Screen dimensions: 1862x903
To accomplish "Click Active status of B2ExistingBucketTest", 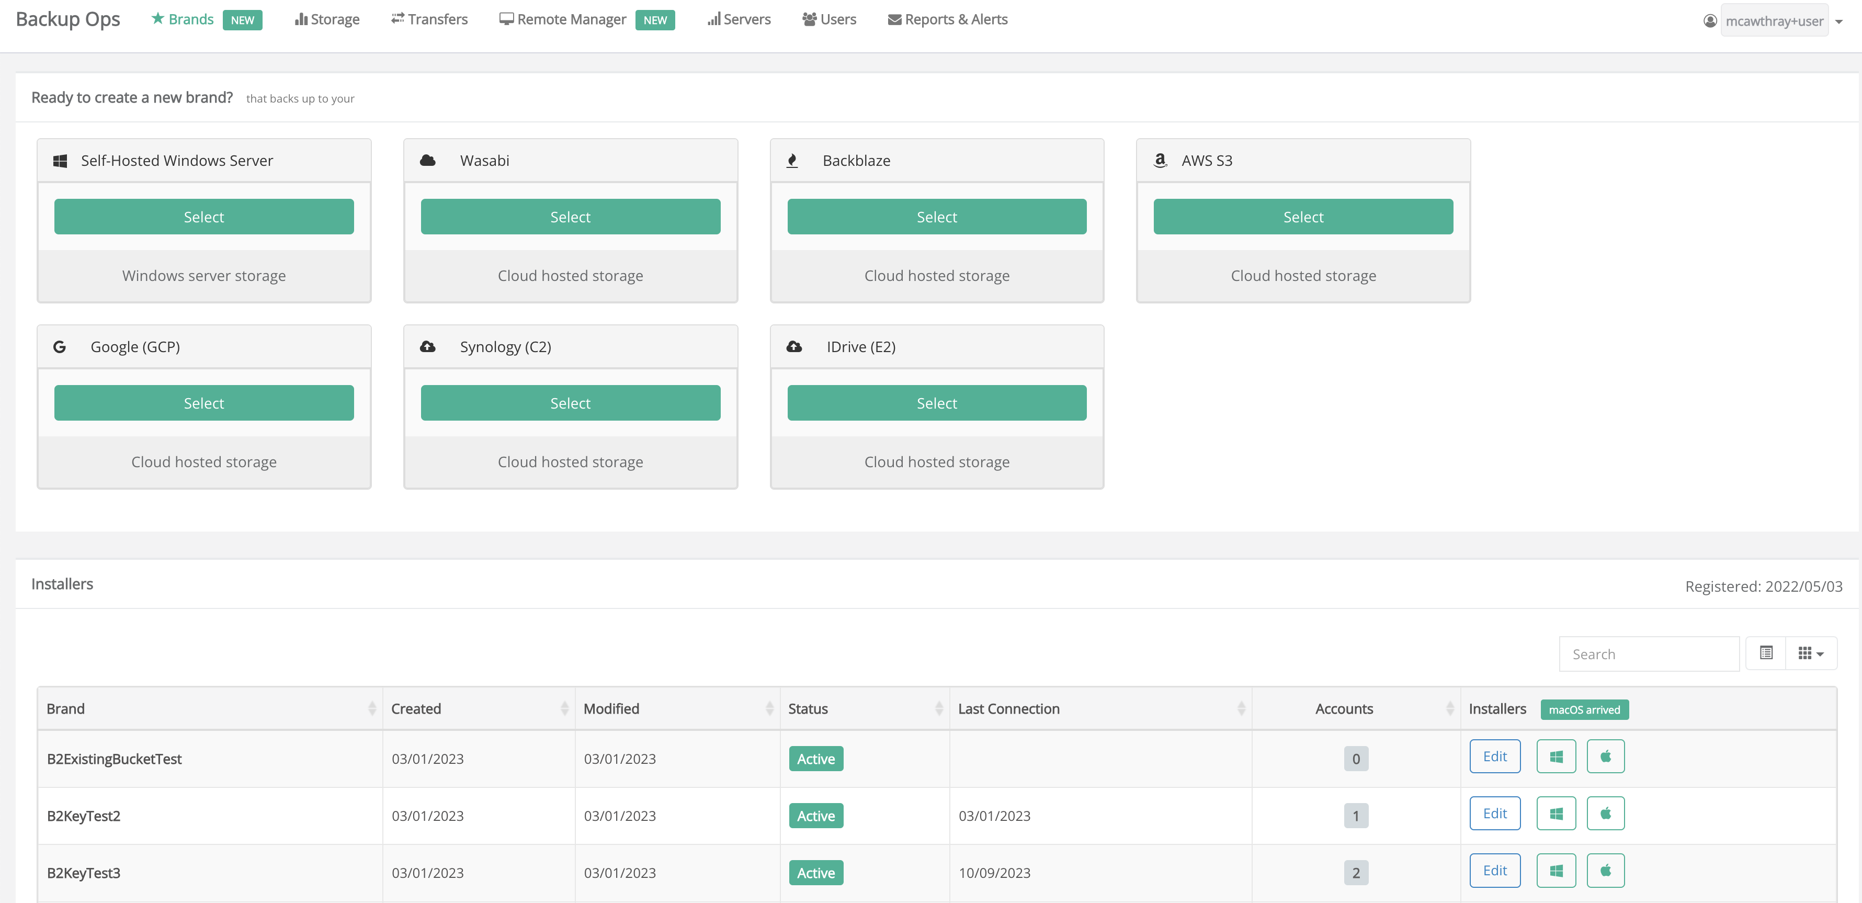I will tap(816, 759).
